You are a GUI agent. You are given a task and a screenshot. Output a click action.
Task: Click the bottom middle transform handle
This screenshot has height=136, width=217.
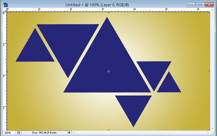109,130
